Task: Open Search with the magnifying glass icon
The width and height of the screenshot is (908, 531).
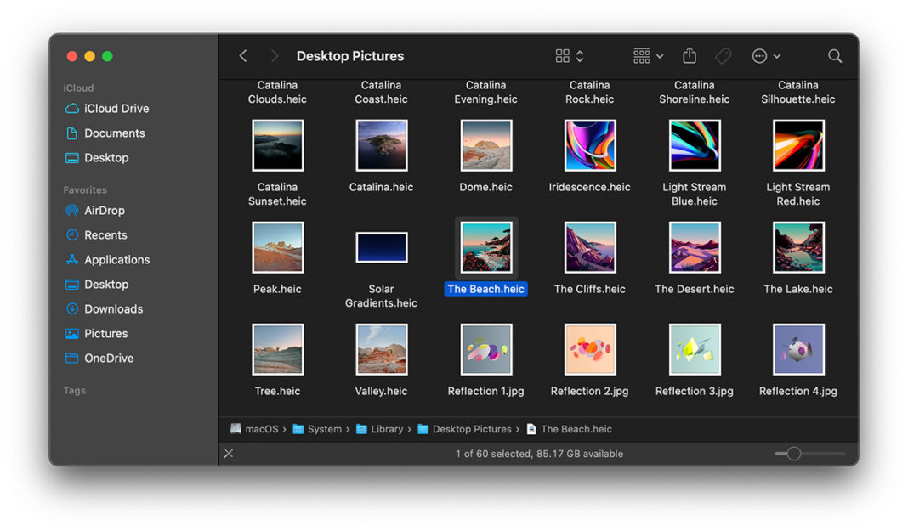Action: 834,56
